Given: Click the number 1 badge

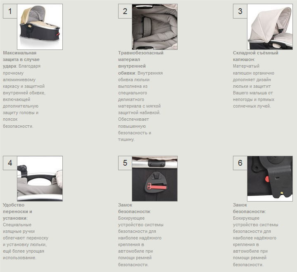Looking at the screenshot, I should coord(10,11).
